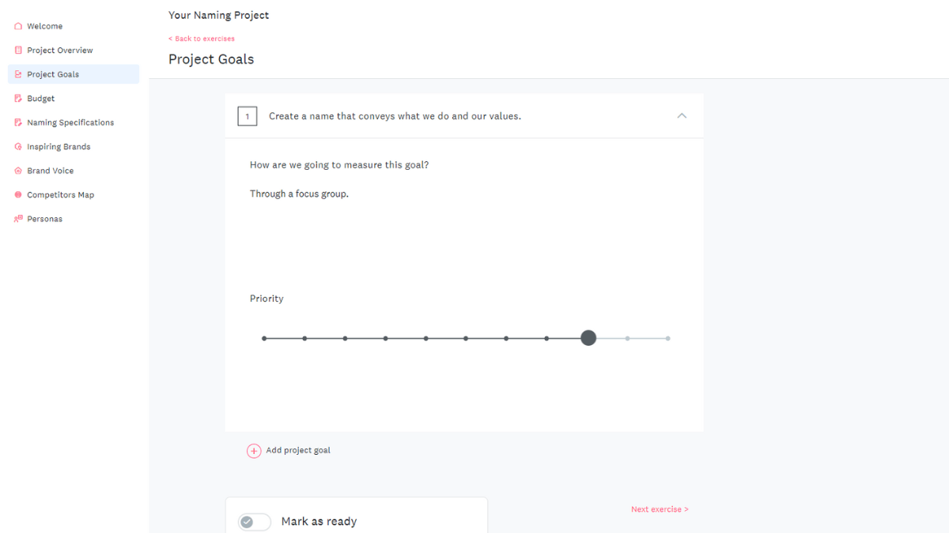Toggle the Mark as ready switch
The height and width of the screenshot is (533, 949).
[255, 522]
